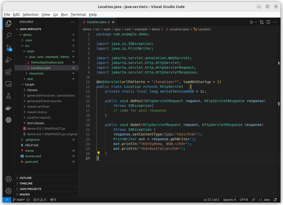Click the Open Changes compare icon
The height and width of the screenshot is (205, 283).
[261, 22]
